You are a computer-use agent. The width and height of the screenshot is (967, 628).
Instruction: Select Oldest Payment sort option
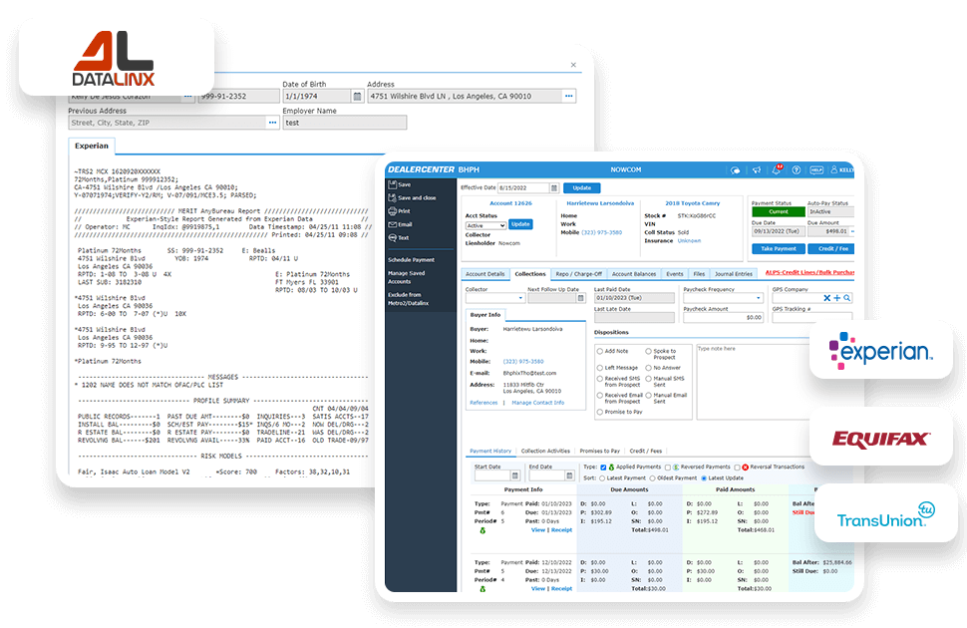pyautogui.click(x=652, y=478)
